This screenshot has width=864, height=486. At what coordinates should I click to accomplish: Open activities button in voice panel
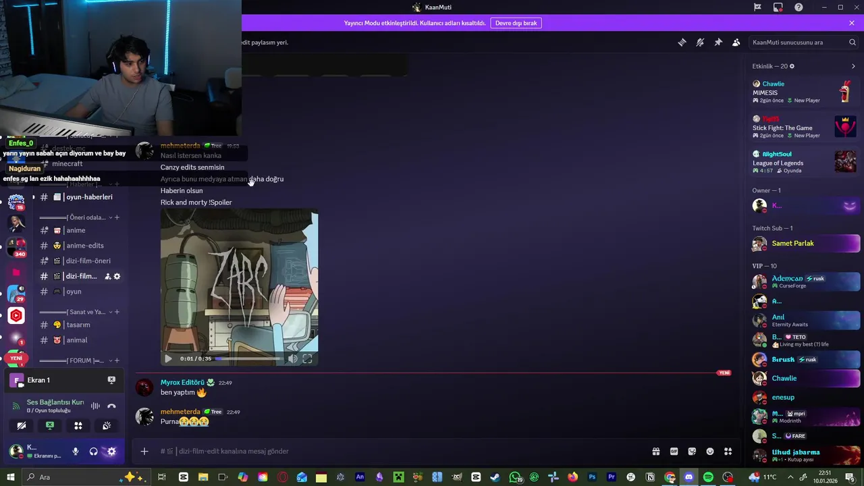[x=78, y=426]
